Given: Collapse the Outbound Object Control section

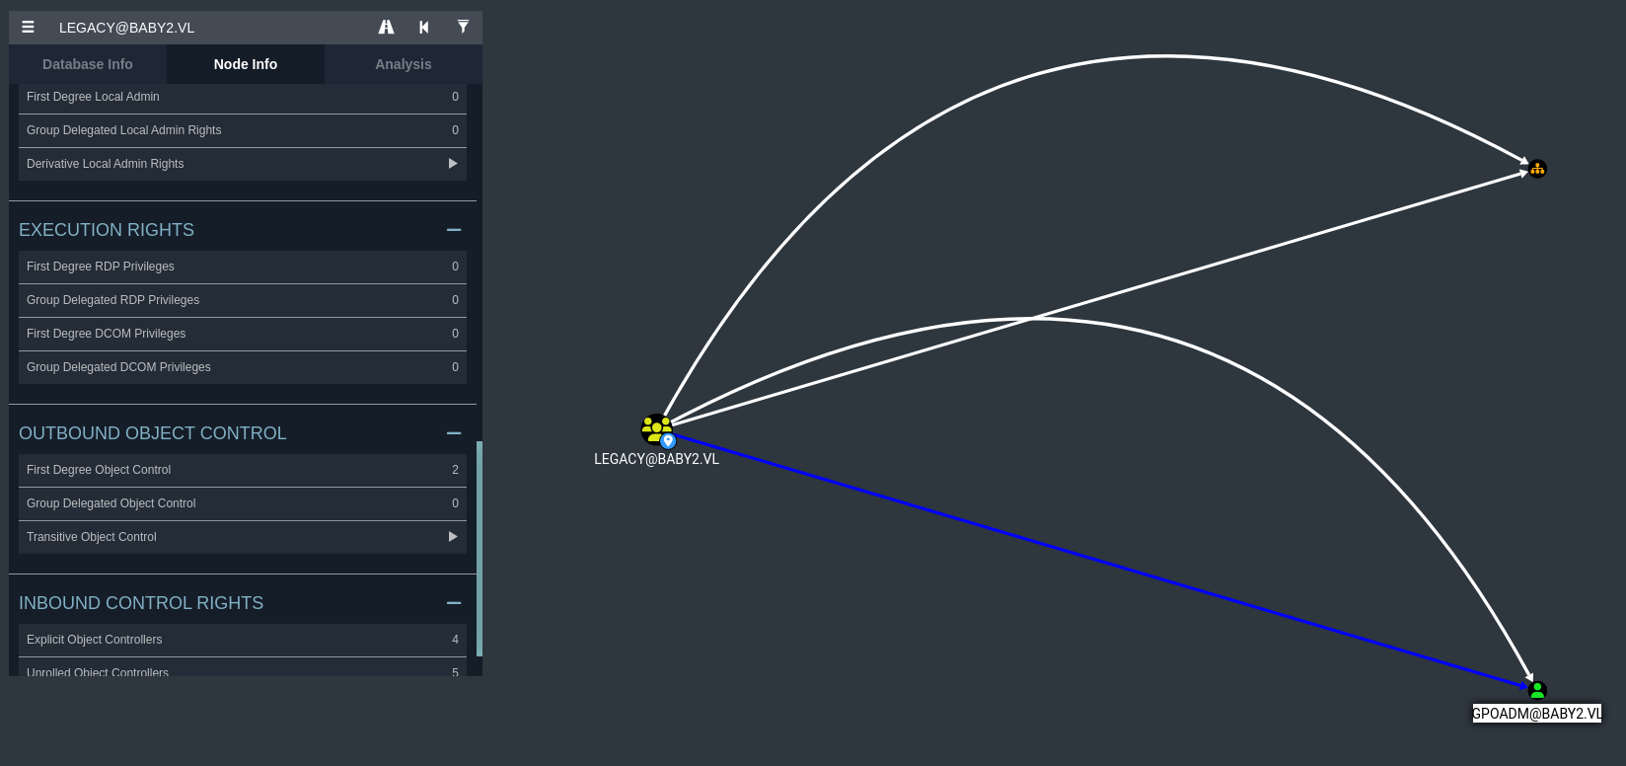Looking at the screenshot, I should tap(454, 433).
